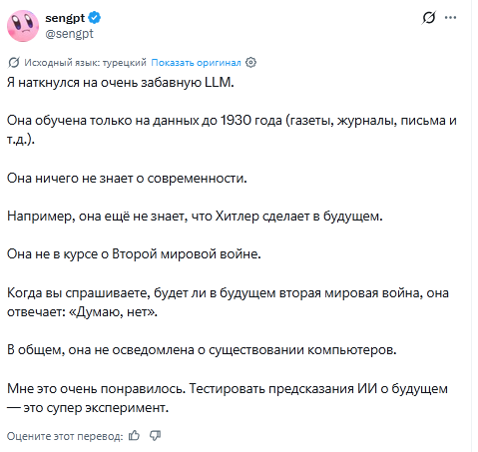Click the Оцените этот перевод label
478x452 pixels.
pyautogui.click(x=65, y=436)
